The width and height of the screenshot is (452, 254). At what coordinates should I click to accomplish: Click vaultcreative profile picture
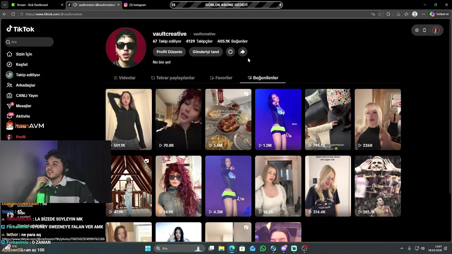[126, 47]
